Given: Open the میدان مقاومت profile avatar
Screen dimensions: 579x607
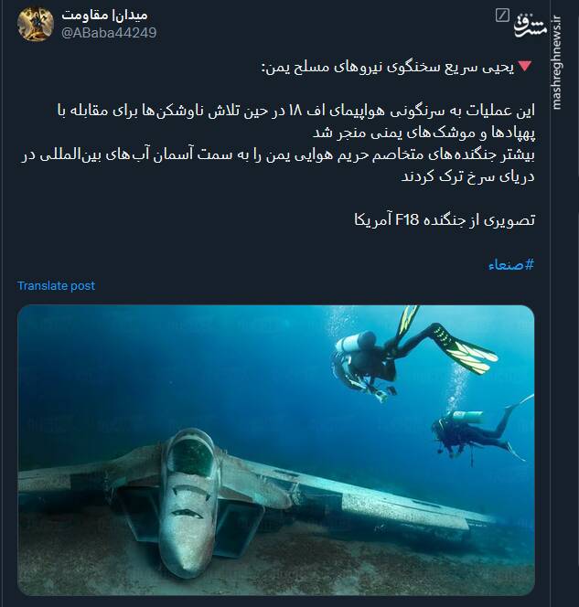Looking at the screenshot, I should [x=36, y=24].
